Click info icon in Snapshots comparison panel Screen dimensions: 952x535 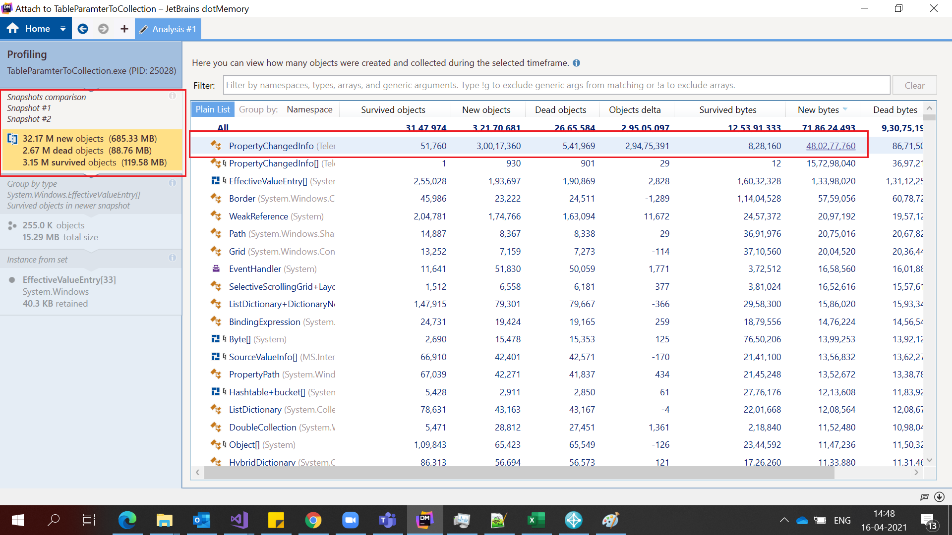click(172, 96)
